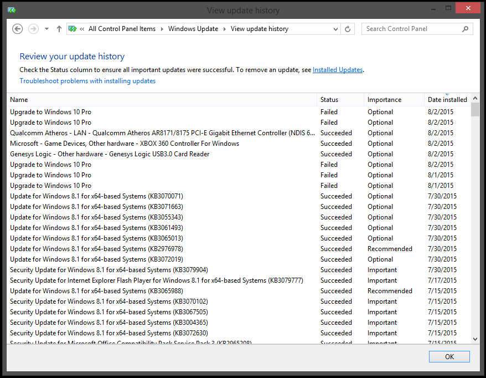Expand the hidden breadcrumb chevrons in address bar
This screenshot has width=486, height=378.
click(82, 29)
